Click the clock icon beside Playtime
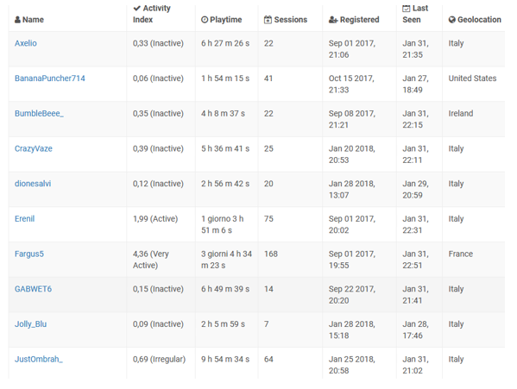This screenshot has height=389, width=517. tap(205, 20)
